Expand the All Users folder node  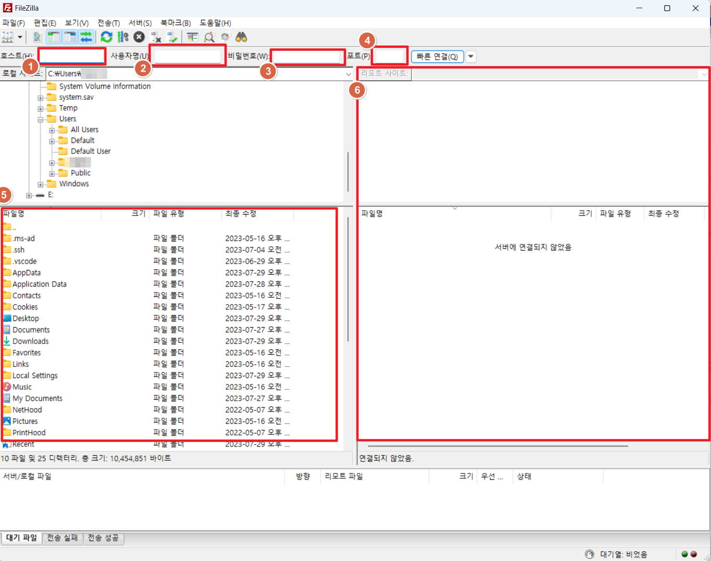pos(52,130)
